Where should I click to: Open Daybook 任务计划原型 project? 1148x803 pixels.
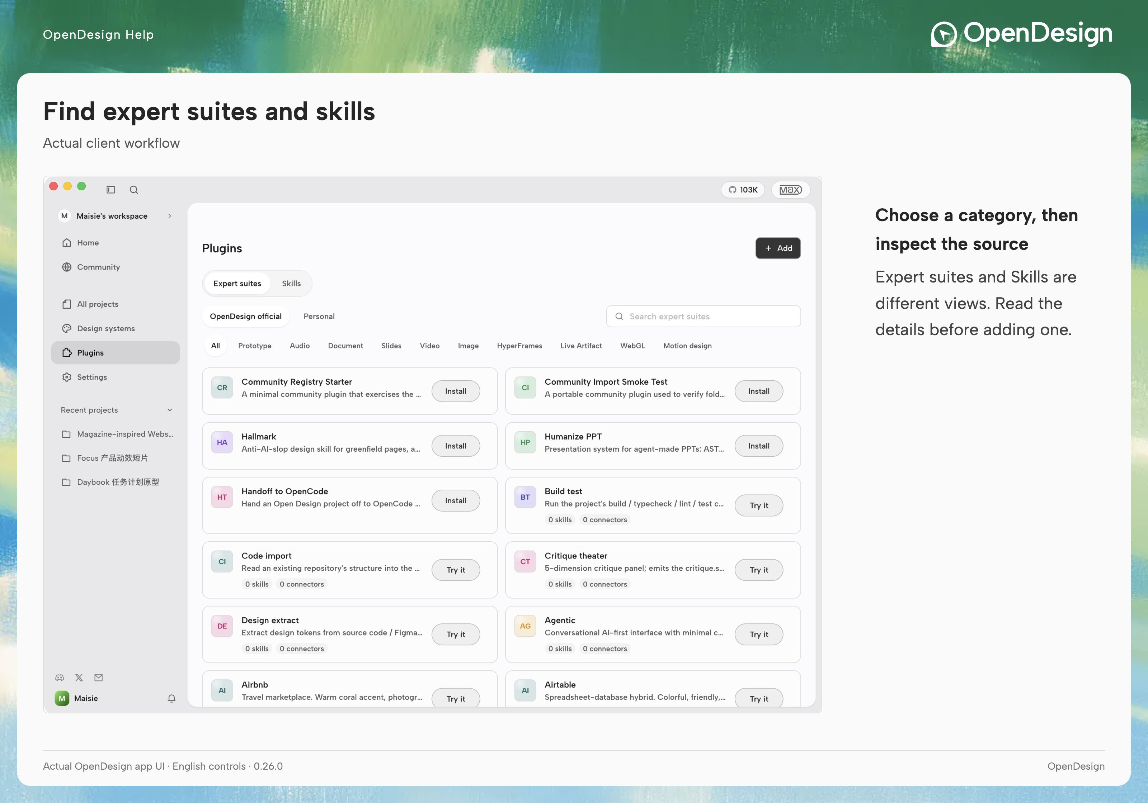point(116,482)
